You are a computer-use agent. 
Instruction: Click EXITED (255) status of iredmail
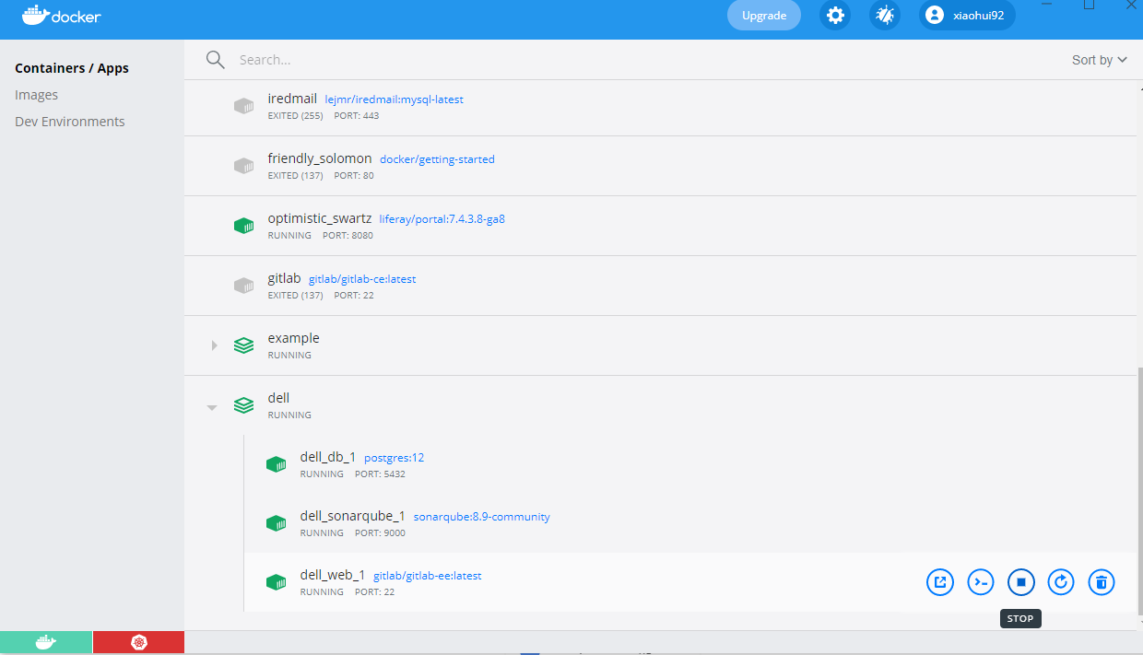(296, 116)
